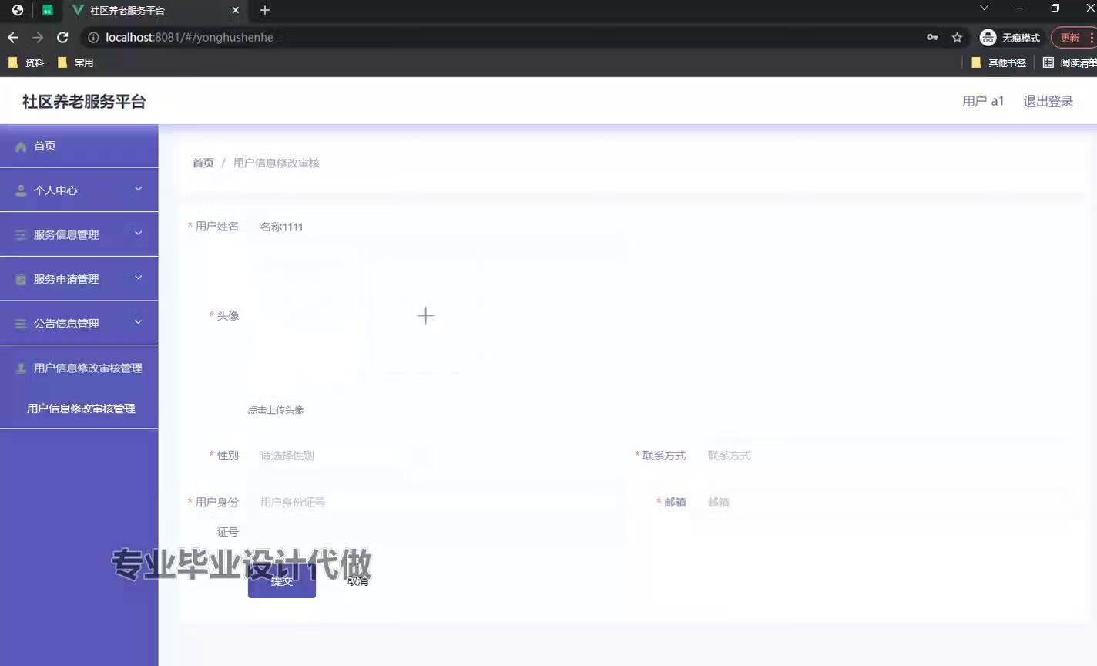The height and width of the screenshot is (666, 1097).
Task: Open the 资料 bookmark folder
Action: click(26, 62)
